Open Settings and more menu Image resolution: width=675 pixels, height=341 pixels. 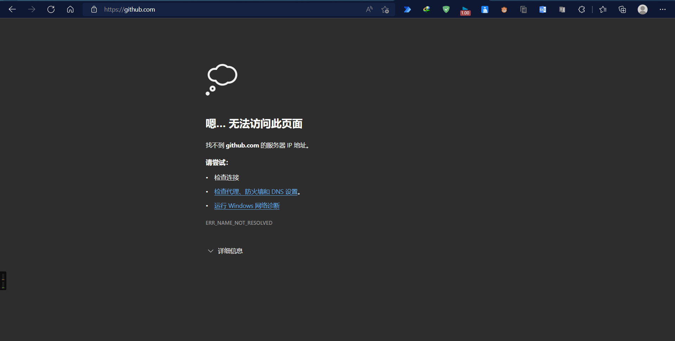(x=662, y=9)
